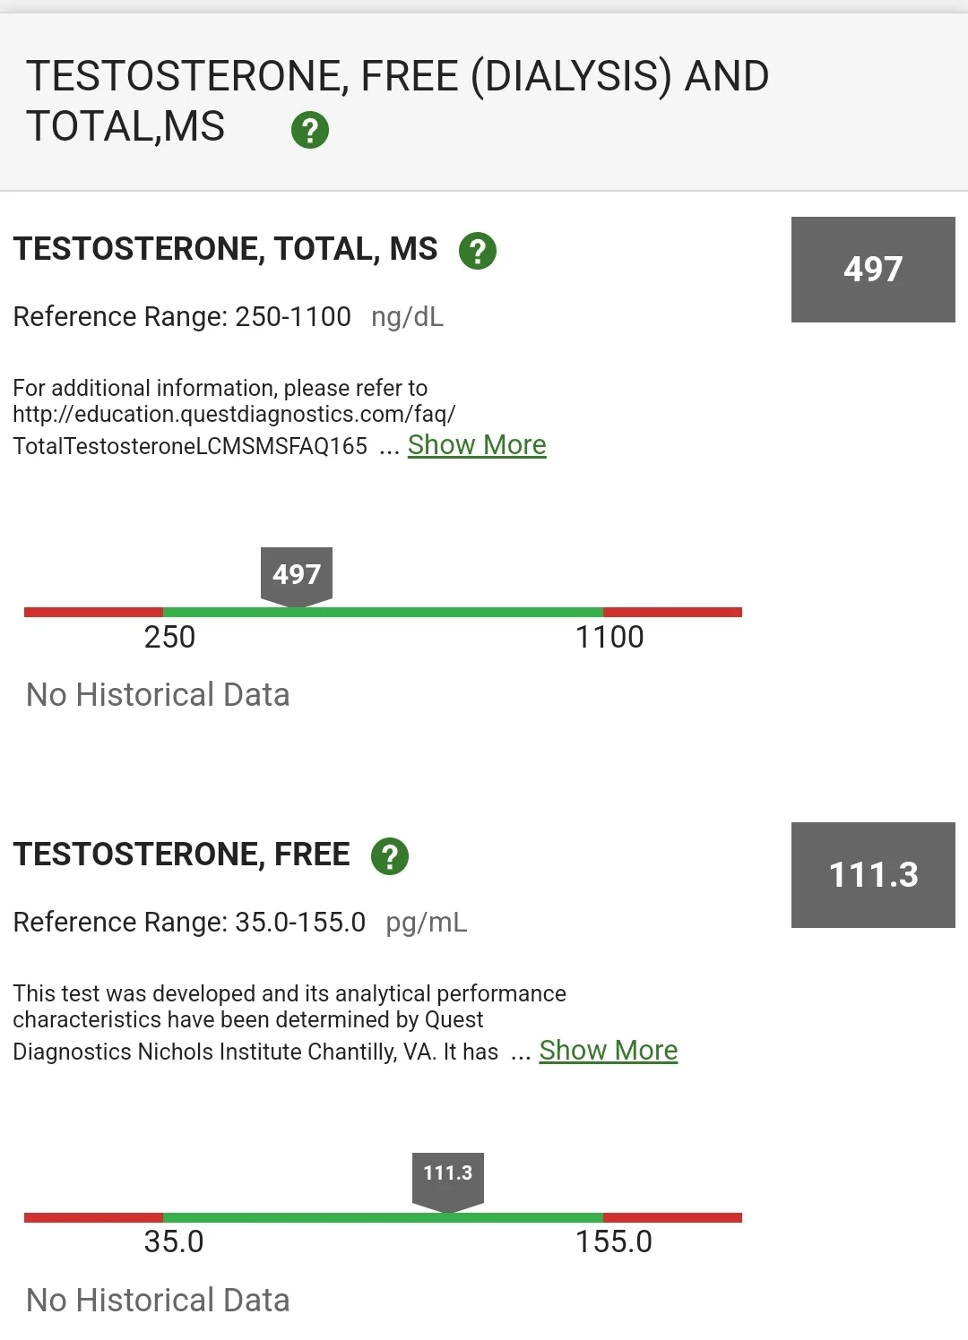Viewport: 968px width, 1340px height.
Task: Tap help icon next to TESTOSTERONE, FREE
Action: coord(390,856)
